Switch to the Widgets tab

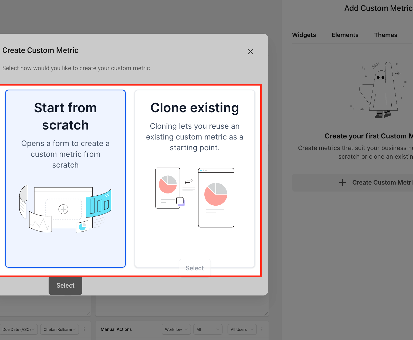click(304, 35)
